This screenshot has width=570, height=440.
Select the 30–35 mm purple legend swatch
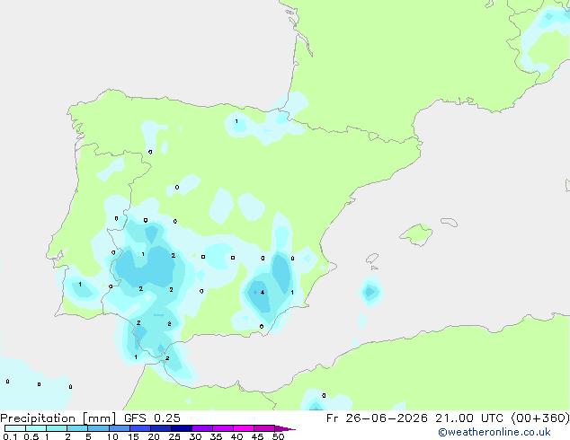(x=202, y=428)
